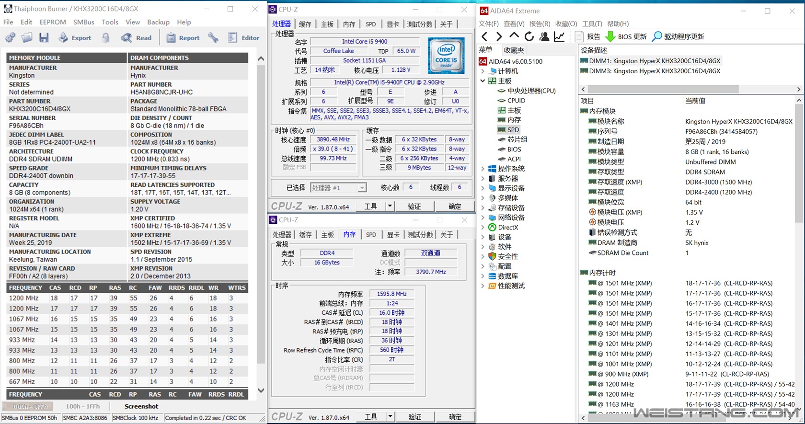
Task: Open Report in the Thaiphoon Burner toolbar
Action: coord(183,38)
